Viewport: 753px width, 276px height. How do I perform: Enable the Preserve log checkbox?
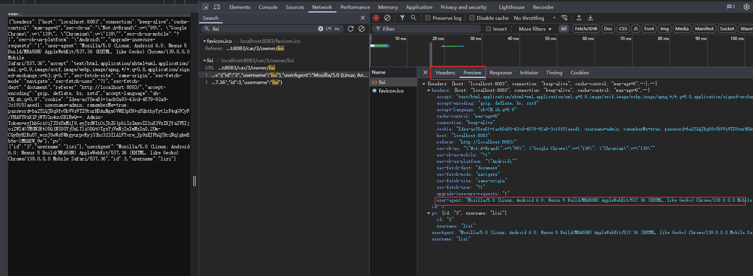(x=428, y=18)
